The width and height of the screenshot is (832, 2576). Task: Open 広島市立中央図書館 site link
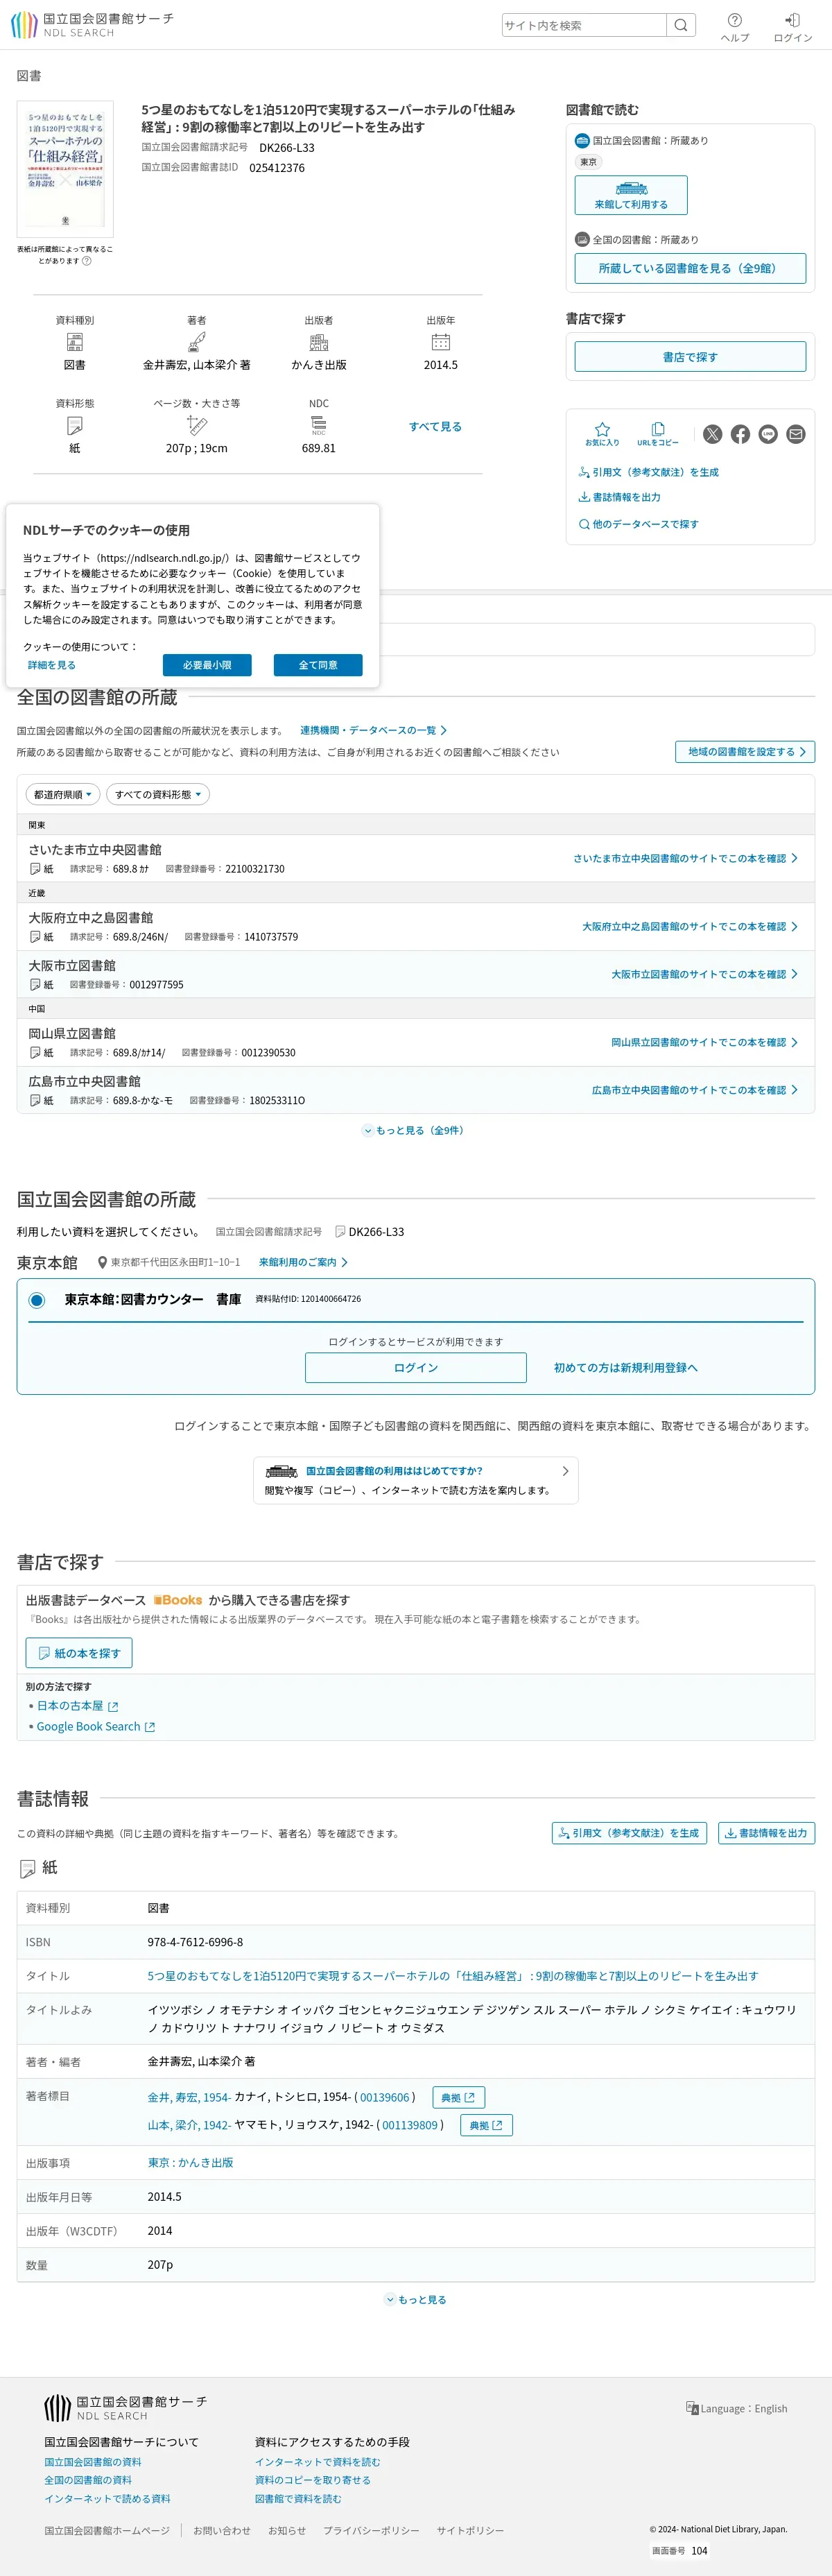[x=695, y=1090]
